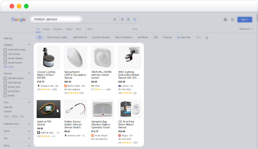Collapse the Category filter section
Image resolution: width=258 pixels, height=149 pixels.
click(29, 45)
